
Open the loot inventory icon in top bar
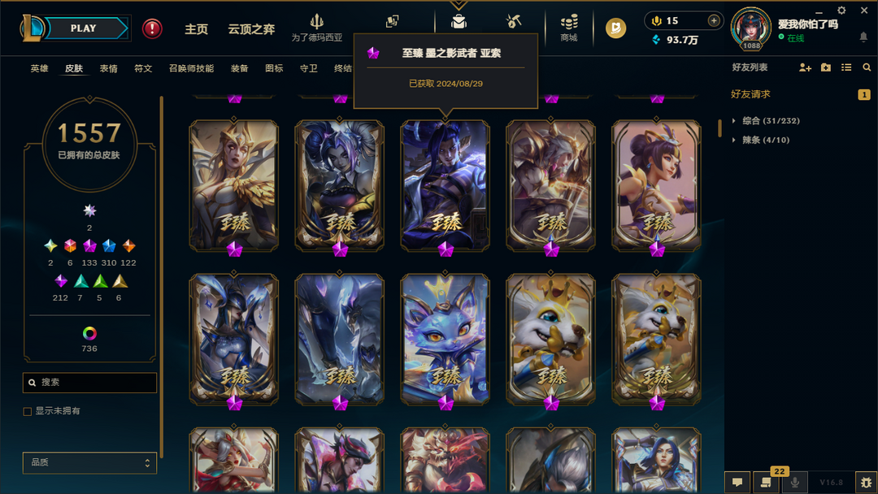pyautogui.click(x=459, y=22)
